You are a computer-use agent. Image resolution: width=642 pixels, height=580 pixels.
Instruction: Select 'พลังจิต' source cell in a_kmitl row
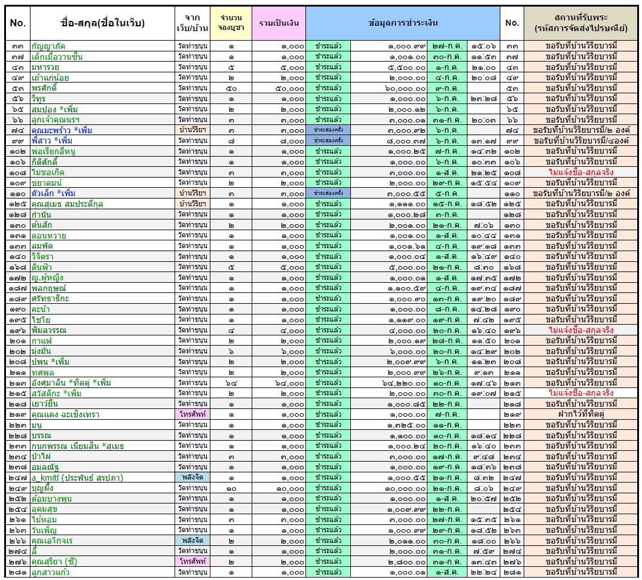[192, 477]
